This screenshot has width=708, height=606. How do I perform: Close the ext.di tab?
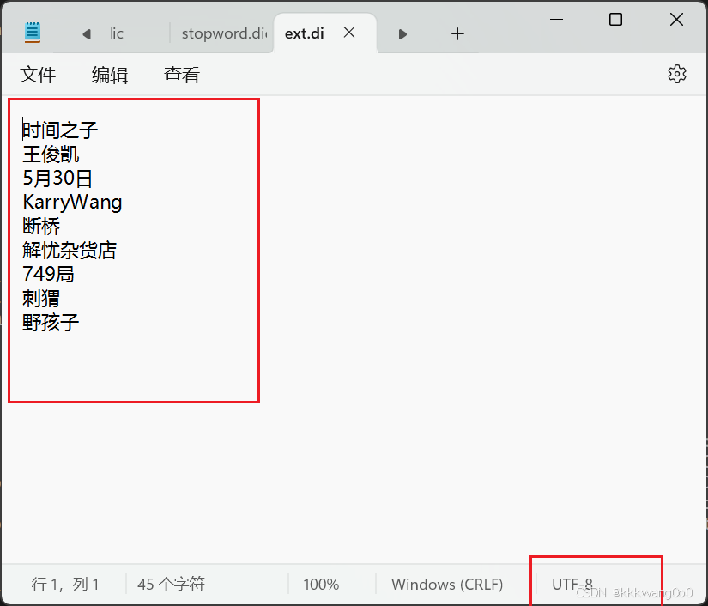click(x=349, y=33)
